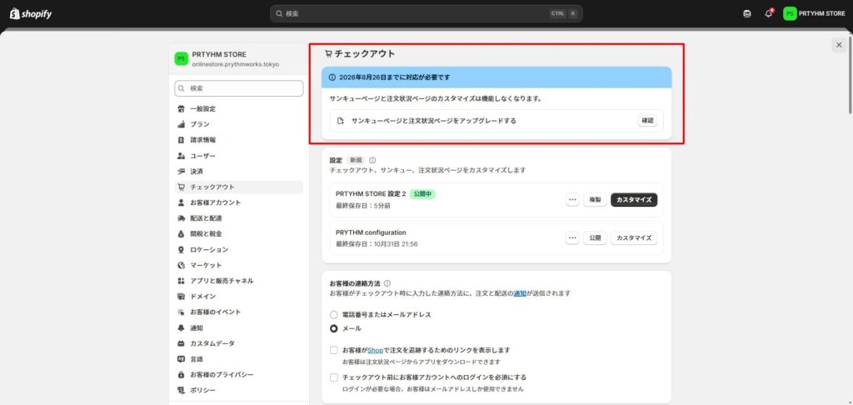Click カスタマイズ for PRTYHM STORE 設定 2
The image size is (853, 405).
pyautogui.click(x=634, y=200)
